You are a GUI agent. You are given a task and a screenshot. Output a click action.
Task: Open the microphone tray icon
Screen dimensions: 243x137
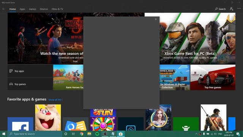204,134
